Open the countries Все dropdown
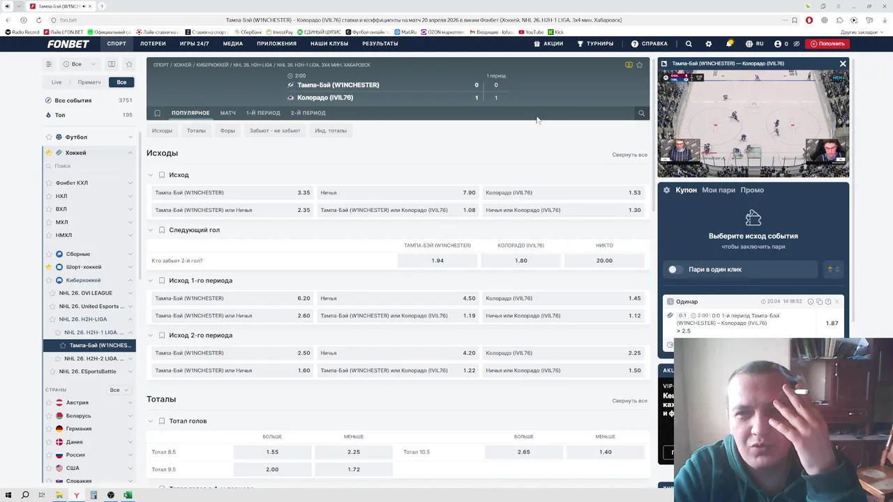The image size is (893, 502). click(119, 390)
